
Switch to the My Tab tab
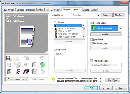pos(9,10)
